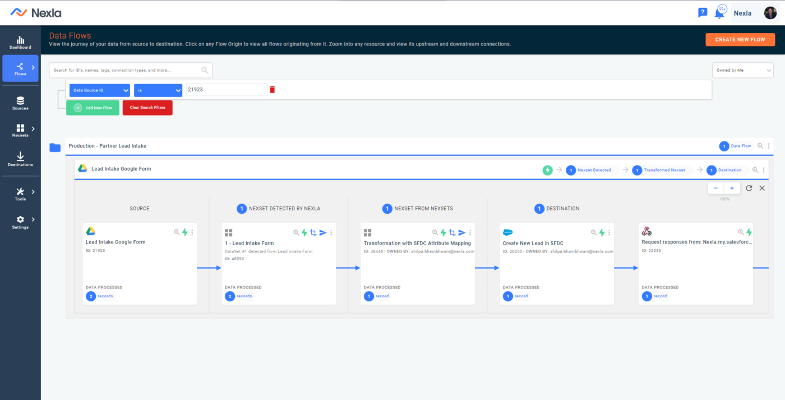Open the Production - Partner Lead Intake overflow menu

point(769,146)
